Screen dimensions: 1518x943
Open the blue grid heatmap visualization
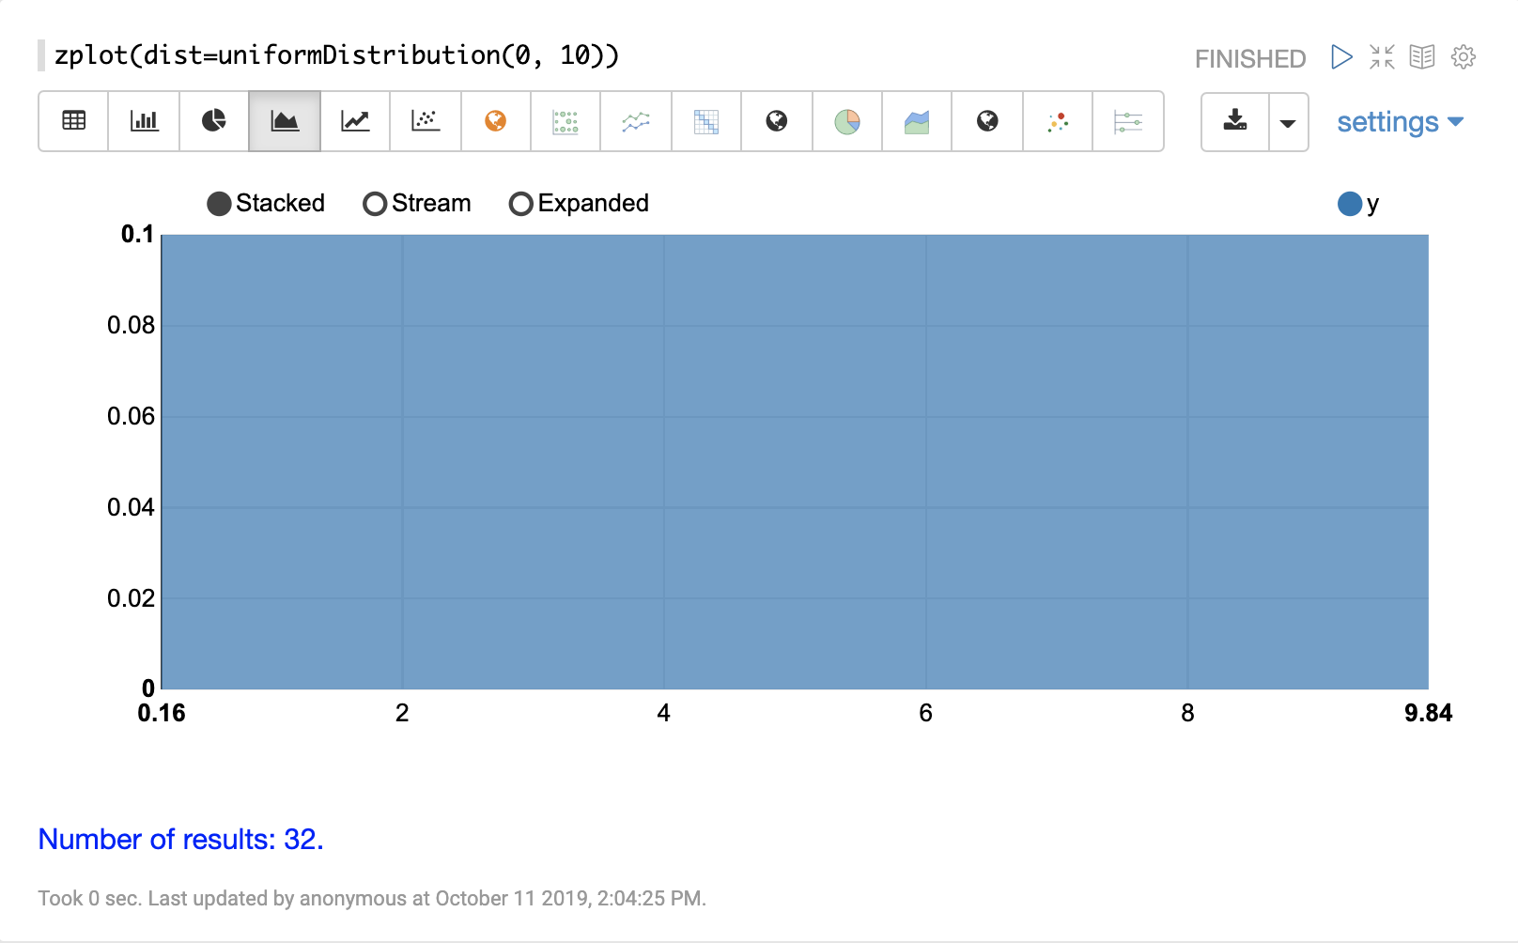click(706, 121)
